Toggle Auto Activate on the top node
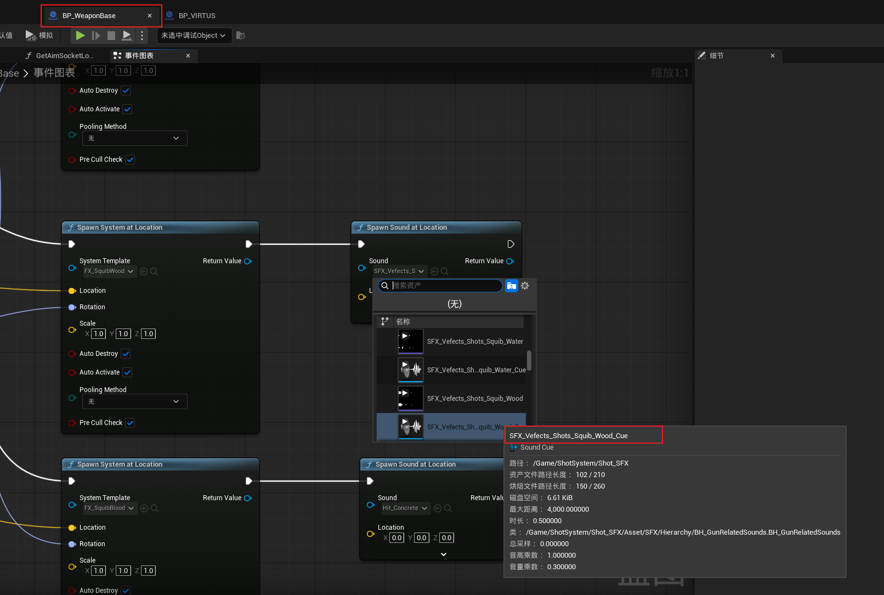 point(127,109)
